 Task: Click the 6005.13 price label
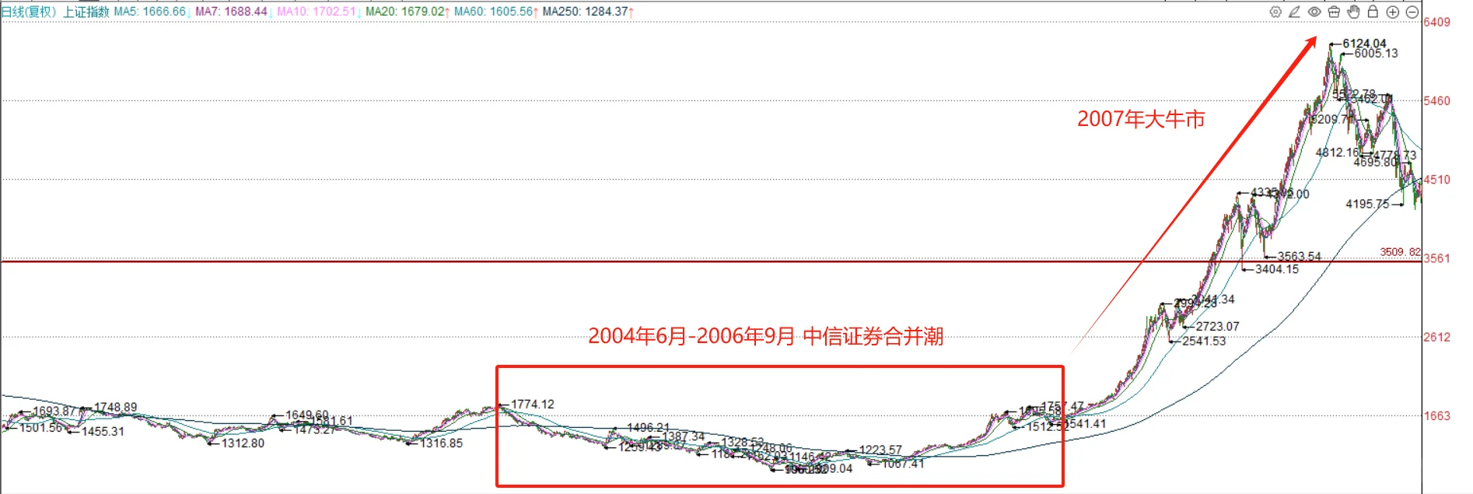click(x=1376, y=54)
